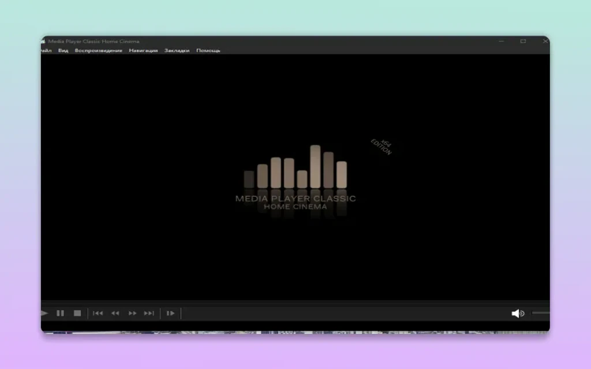Image resolution: width=591 pixels, height=369 pixels.
Task: Skip to the next file
Action: [149, 313]
